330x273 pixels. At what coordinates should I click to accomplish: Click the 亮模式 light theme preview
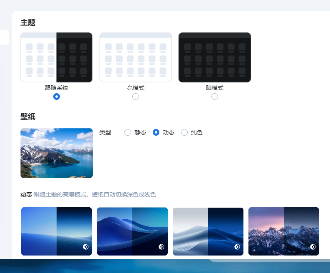pyautogui.click(x=136, y=57)
